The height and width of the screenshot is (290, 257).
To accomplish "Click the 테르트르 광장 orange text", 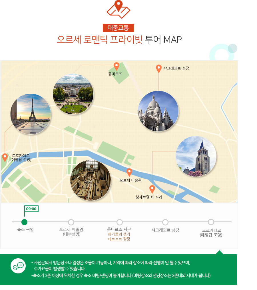I will point(119,239).
